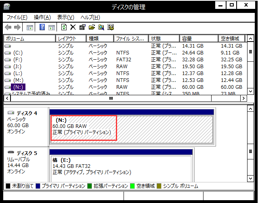Select the システムで予約済み volume row

[126, 94]
